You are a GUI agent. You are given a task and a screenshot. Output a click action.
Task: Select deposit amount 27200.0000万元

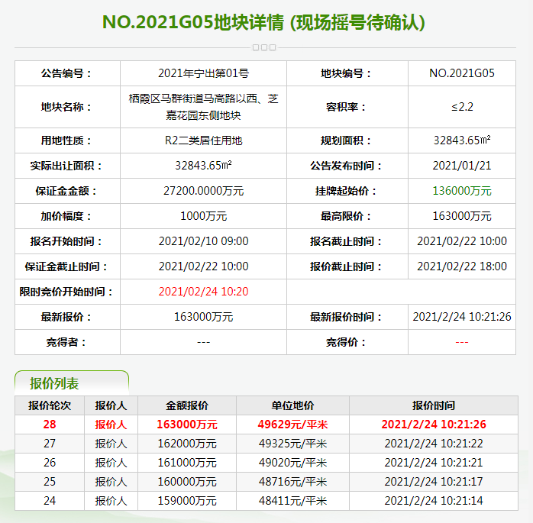pyautogui.click(x=203, y=191)
